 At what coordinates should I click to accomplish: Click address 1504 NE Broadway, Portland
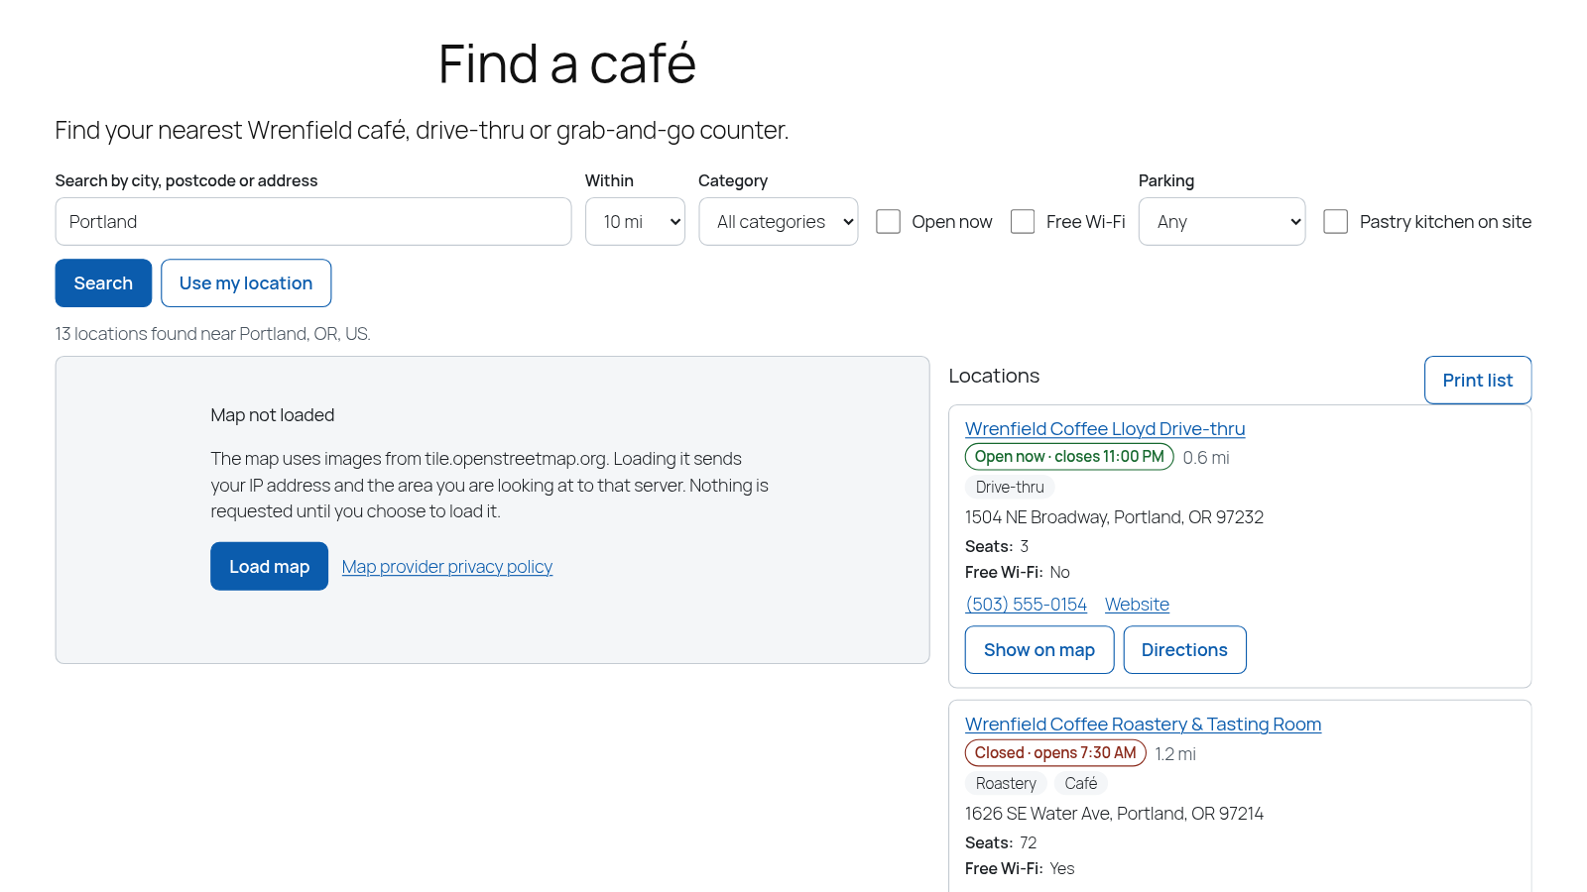(1114, 517)
